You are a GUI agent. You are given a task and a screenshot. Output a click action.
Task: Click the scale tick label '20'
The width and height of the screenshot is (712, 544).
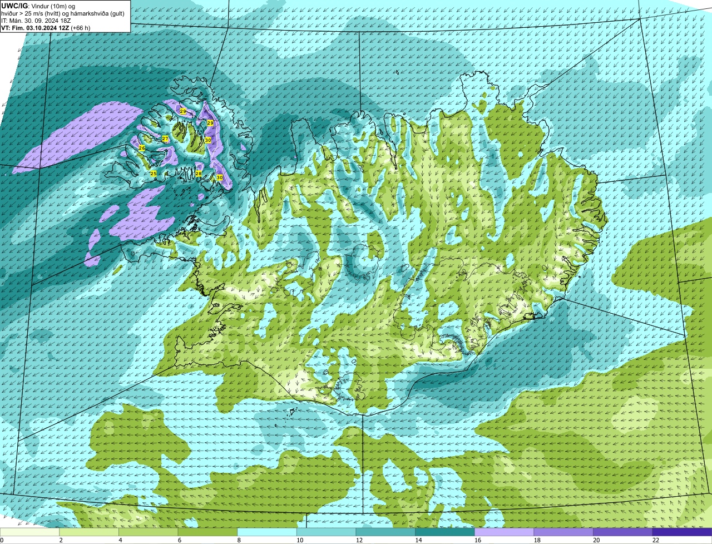[x=596, y=540]
